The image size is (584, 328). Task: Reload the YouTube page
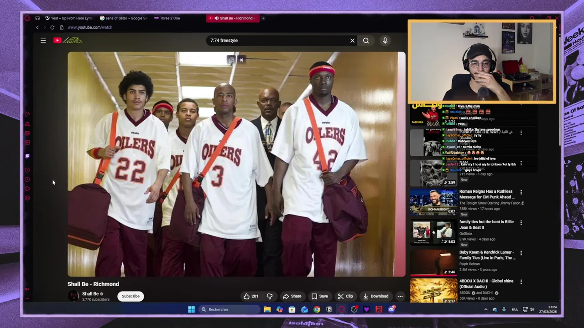pos(52,27)
